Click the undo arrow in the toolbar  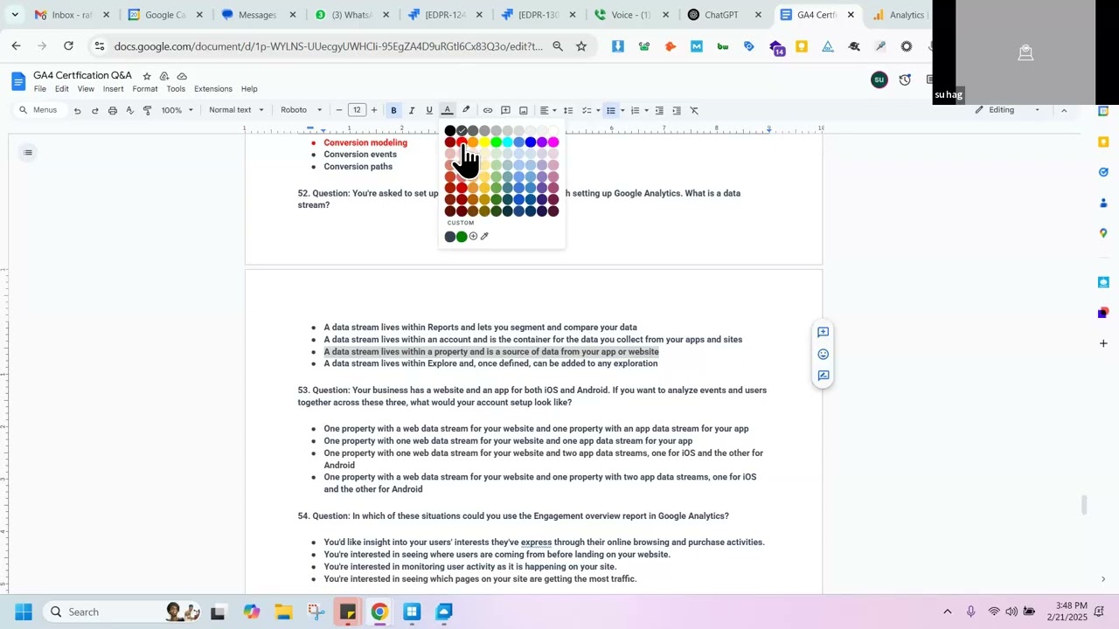[x=77, y=110]
